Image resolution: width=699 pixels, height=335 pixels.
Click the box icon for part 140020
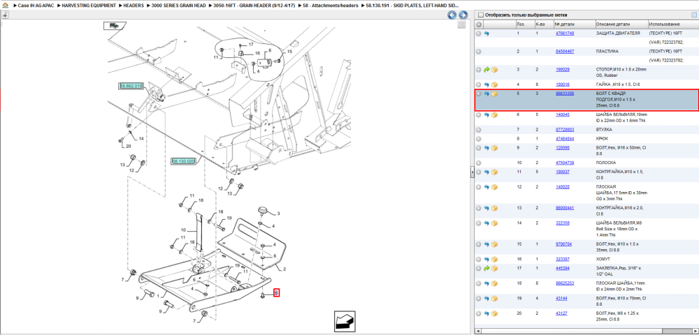pyautogui.click(x=494, y=187)
